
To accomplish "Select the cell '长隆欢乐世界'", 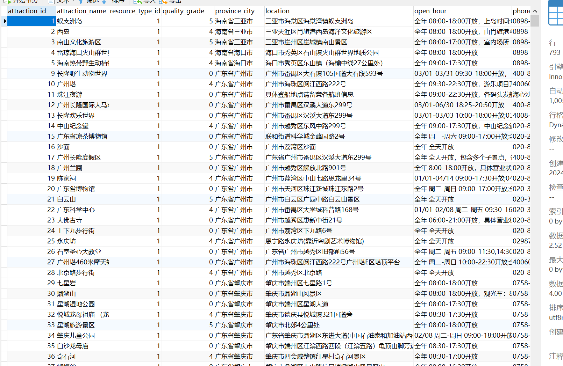I will pyautogui.click(x=82, y=116).
